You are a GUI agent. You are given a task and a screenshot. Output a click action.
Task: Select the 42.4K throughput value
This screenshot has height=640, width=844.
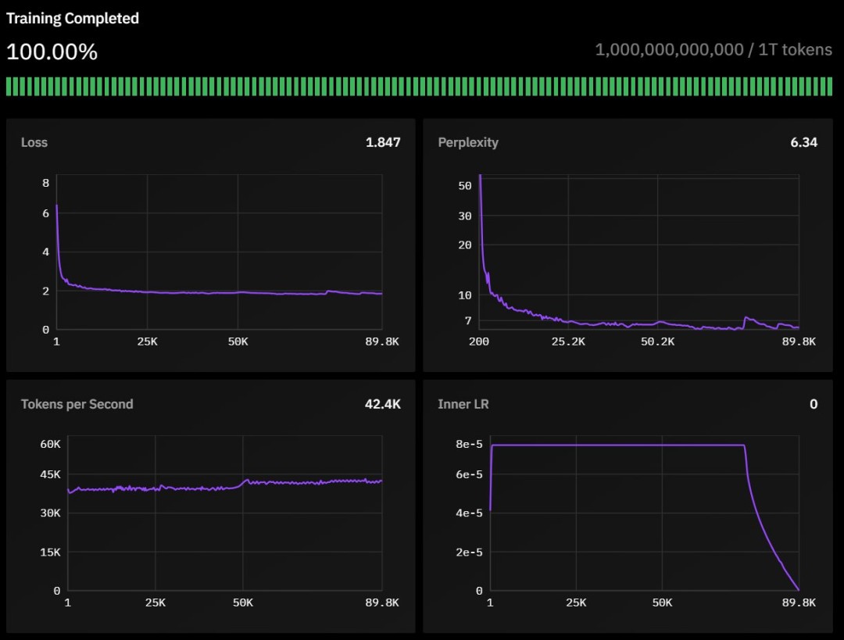coord(383,404)
